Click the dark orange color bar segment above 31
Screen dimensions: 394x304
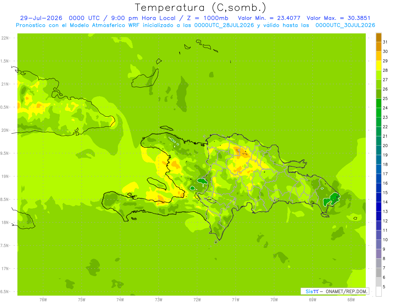[379, 37]
